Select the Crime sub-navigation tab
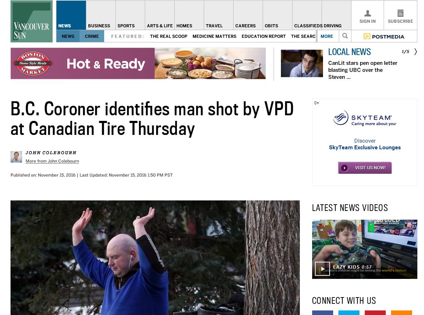This screenshot has width=424, height=315. coord(92,36)
